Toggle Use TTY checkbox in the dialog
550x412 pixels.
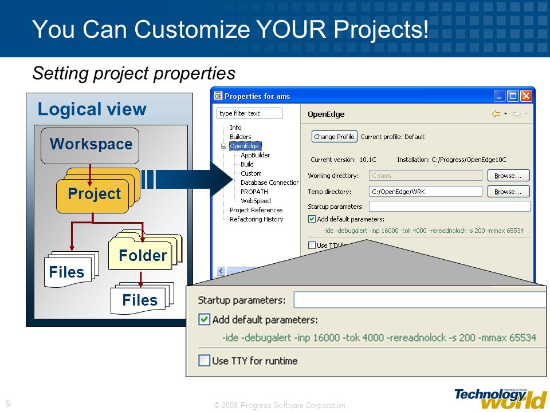(x=312, y=245)
